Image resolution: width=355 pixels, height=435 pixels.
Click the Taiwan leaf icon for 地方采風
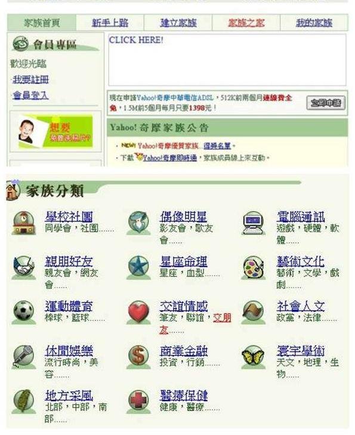click(x=24, y=402)
